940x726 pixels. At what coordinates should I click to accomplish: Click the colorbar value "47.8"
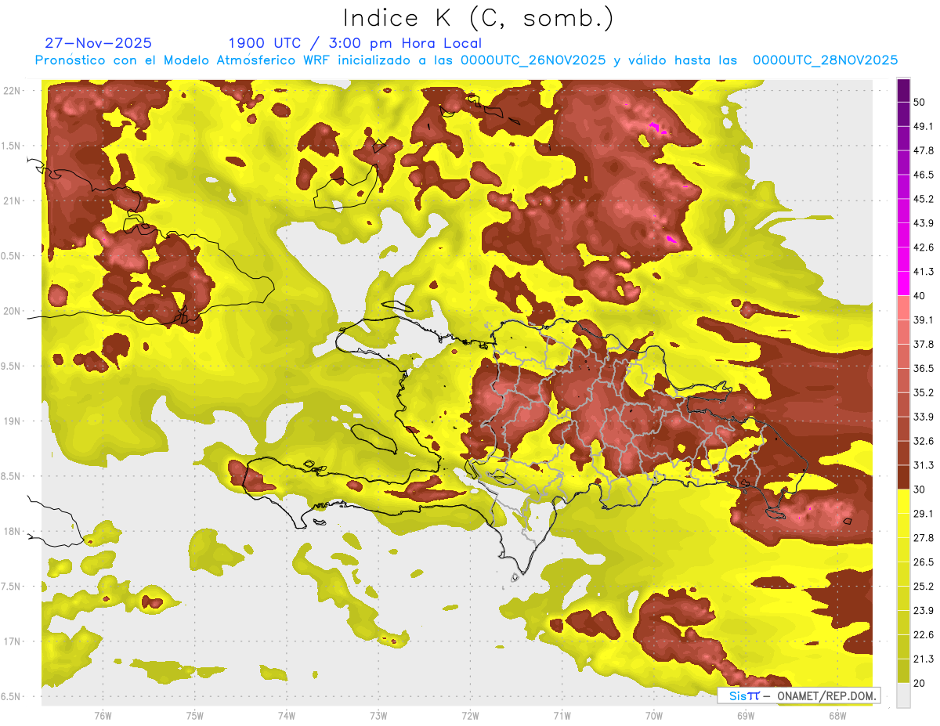(x=923, y=151)
